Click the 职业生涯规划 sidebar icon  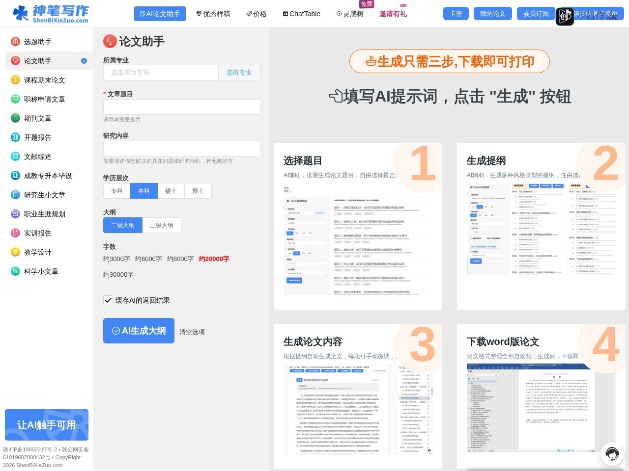click(15, 214)
